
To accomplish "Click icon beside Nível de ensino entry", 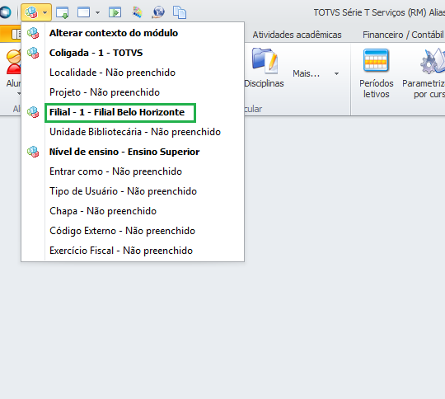I will [33, 152].
